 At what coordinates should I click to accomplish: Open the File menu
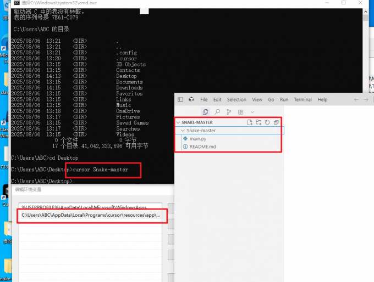point(204,100)
